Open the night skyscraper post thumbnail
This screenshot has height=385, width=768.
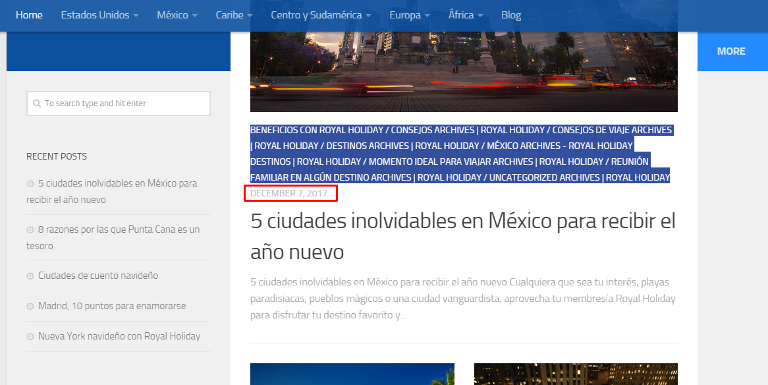tap(576, 374)
